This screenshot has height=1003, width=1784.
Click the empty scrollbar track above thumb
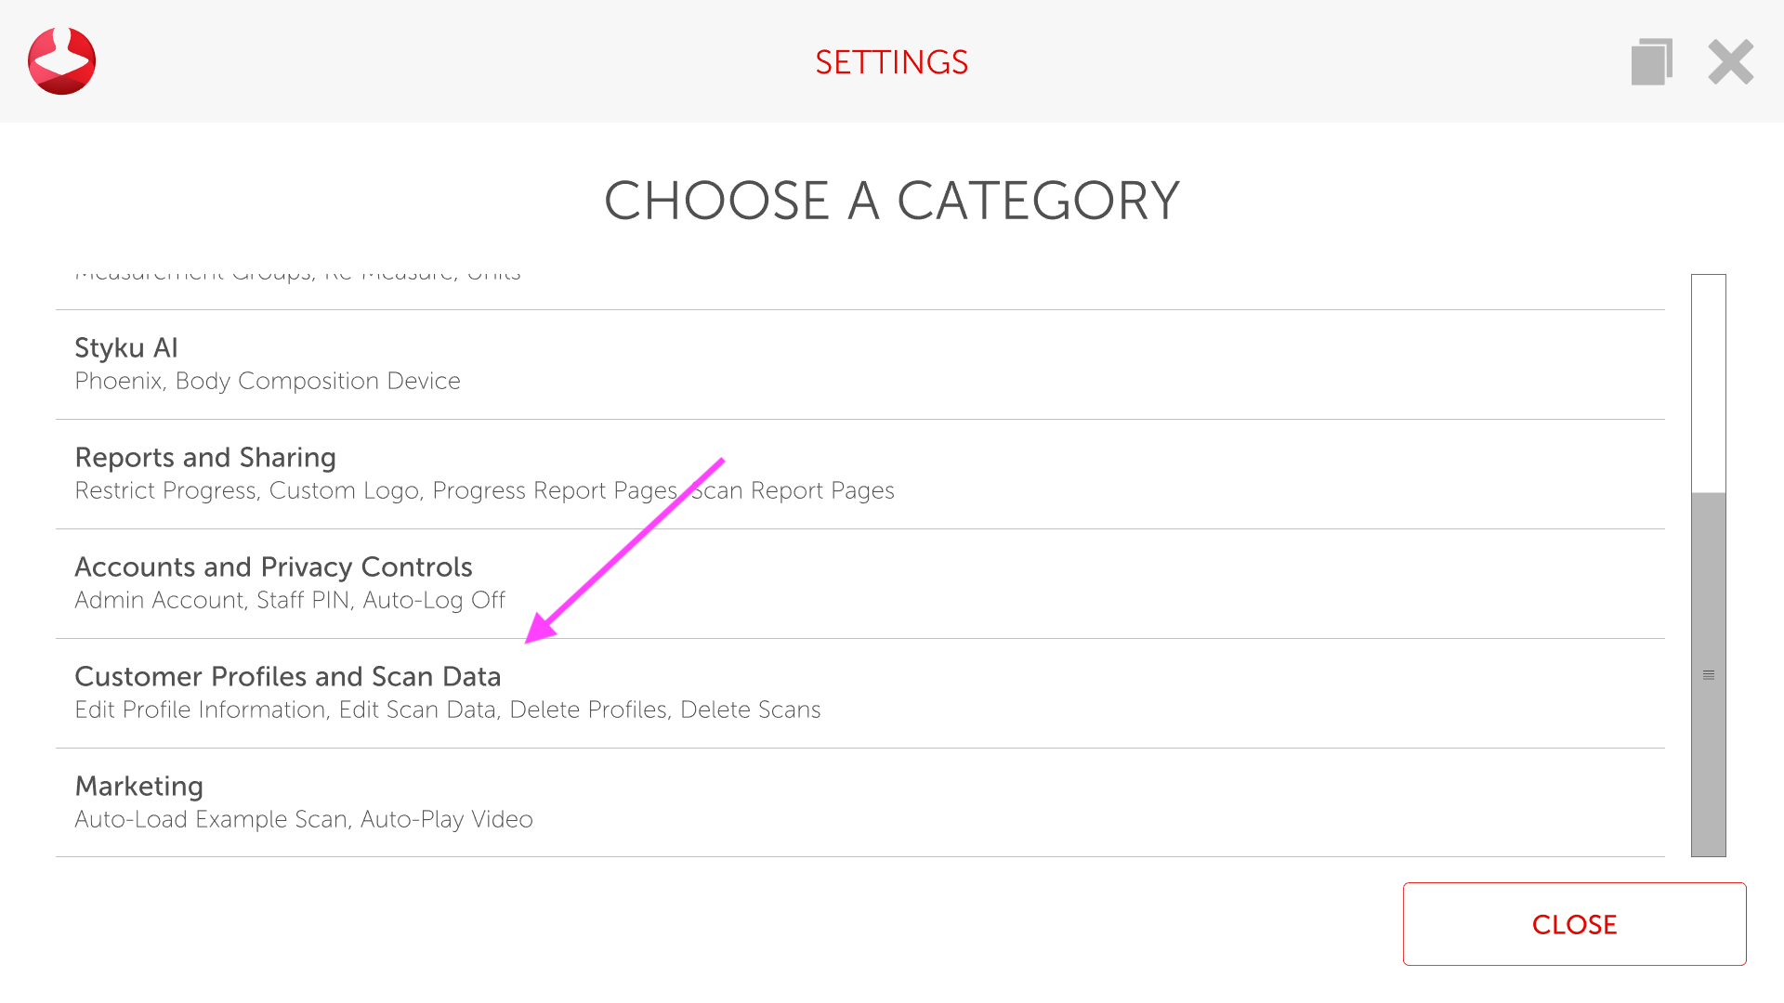(1708, 381)
